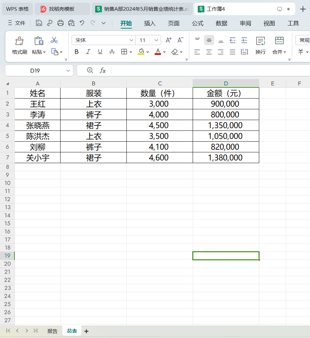
Task: Click the Currency (¥) format icon
Action: (301, 52)
